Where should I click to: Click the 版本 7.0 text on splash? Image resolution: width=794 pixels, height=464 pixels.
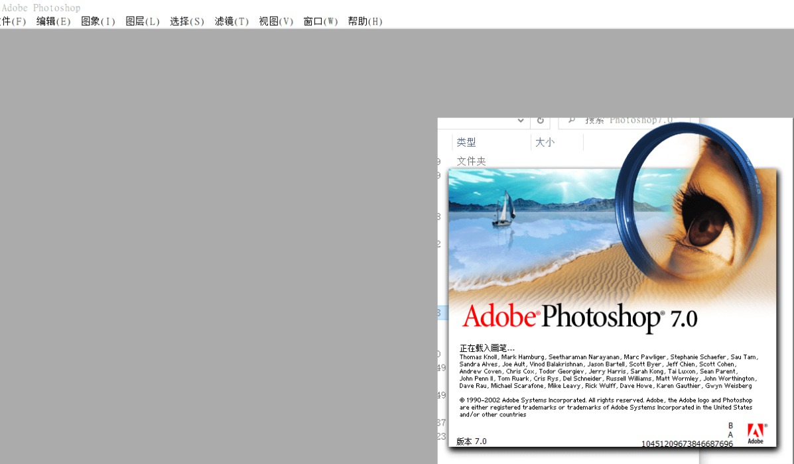(472, 441)
